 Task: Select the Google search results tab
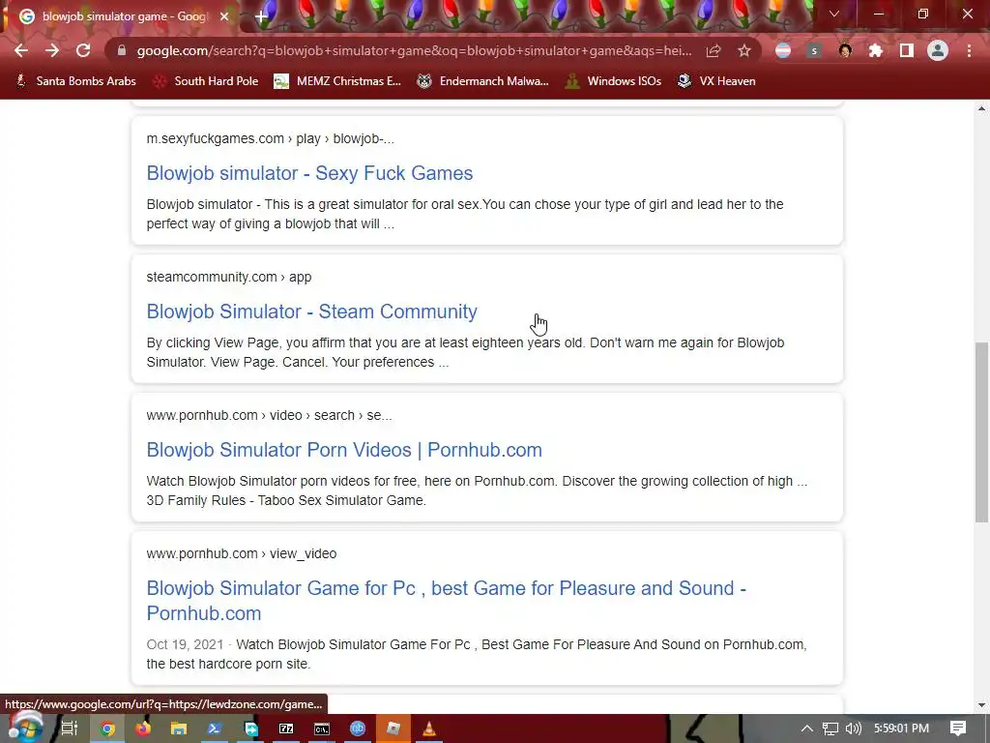124,16
